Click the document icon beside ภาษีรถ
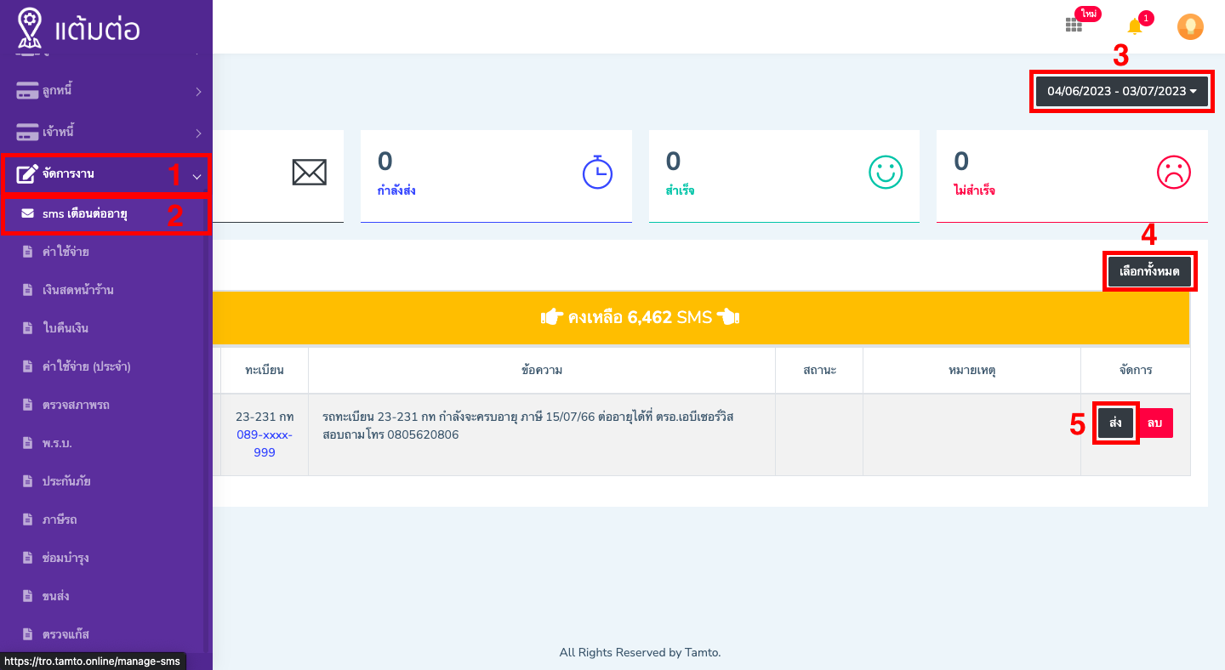Image resolution: width=1225 pixels, height=670 pixels. (x=27, y=520)
